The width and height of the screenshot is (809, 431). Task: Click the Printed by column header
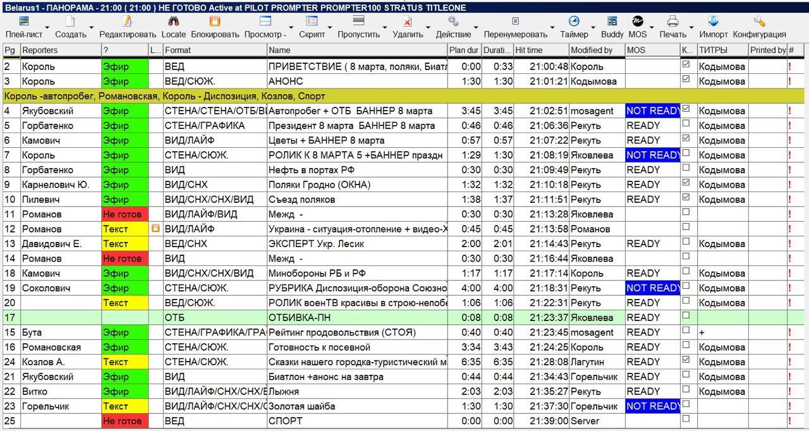767,50
